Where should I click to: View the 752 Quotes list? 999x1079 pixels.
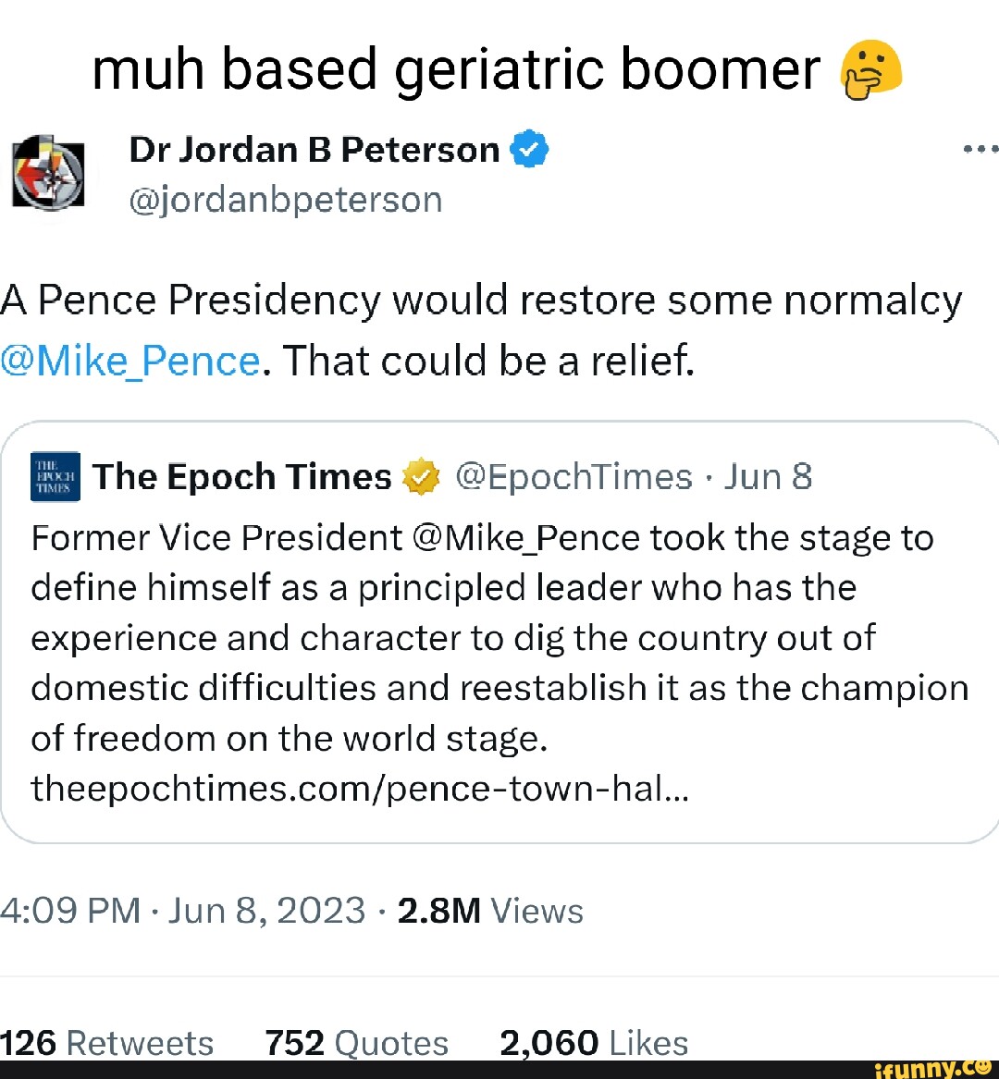[357, 1043]
